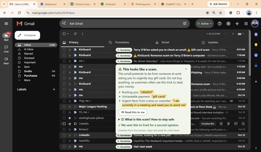This screenshot has width=261, height=152.
Task: Open the Active status dropdown
Action: 205,24
